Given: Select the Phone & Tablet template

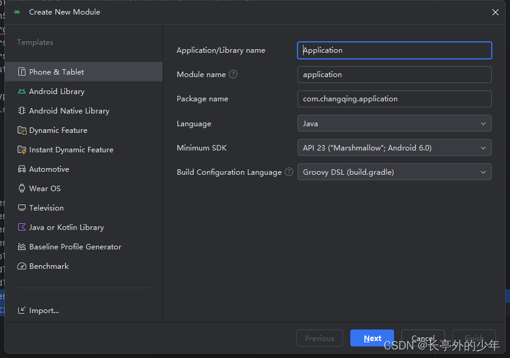Looking at the screenshot, I should pyautogui.click(x=84, y=72).
